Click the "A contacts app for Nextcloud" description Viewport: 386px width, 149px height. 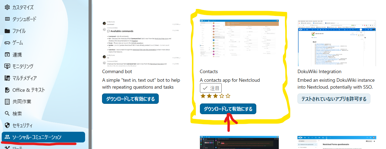click(x=230, y=80)
